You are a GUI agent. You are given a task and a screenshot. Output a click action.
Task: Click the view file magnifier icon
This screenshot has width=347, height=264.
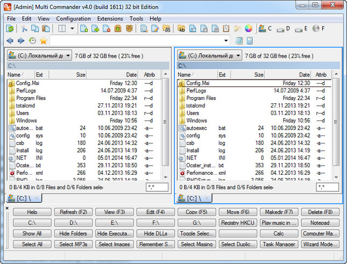[x=144, y=28]
